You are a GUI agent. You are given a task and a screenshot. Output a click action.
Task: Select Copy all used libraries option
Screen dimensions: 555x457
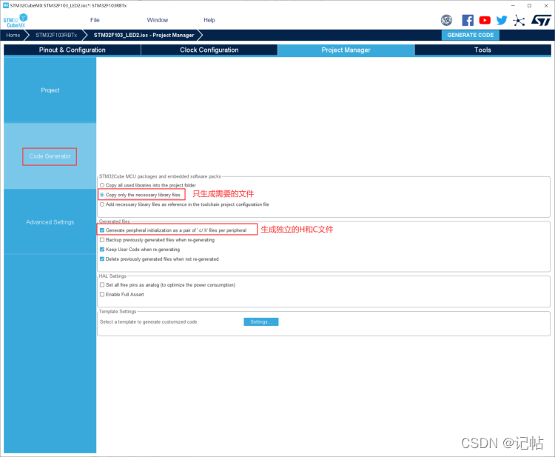coord(102,185)
